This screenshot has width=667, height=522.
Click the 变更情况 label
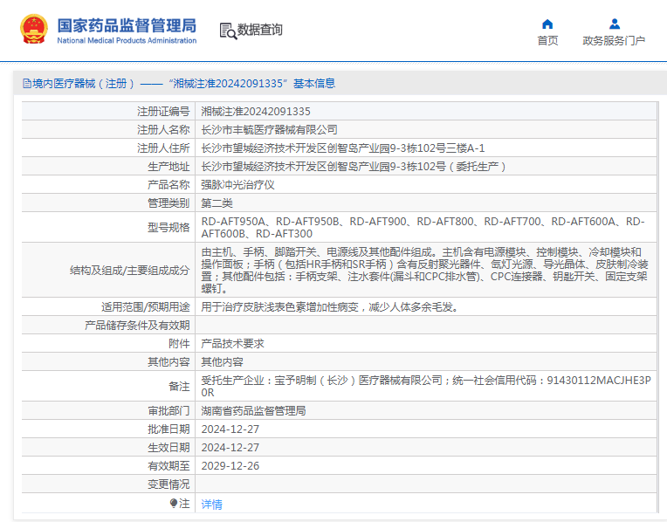click(x=168, y=484)
